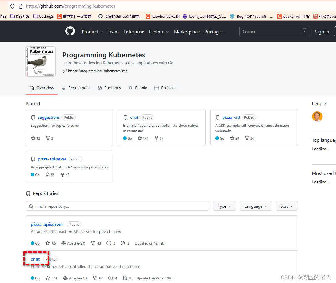Click the 24 forks on pinned pizza-crd

pyautogui.click(x=249, y=138)
